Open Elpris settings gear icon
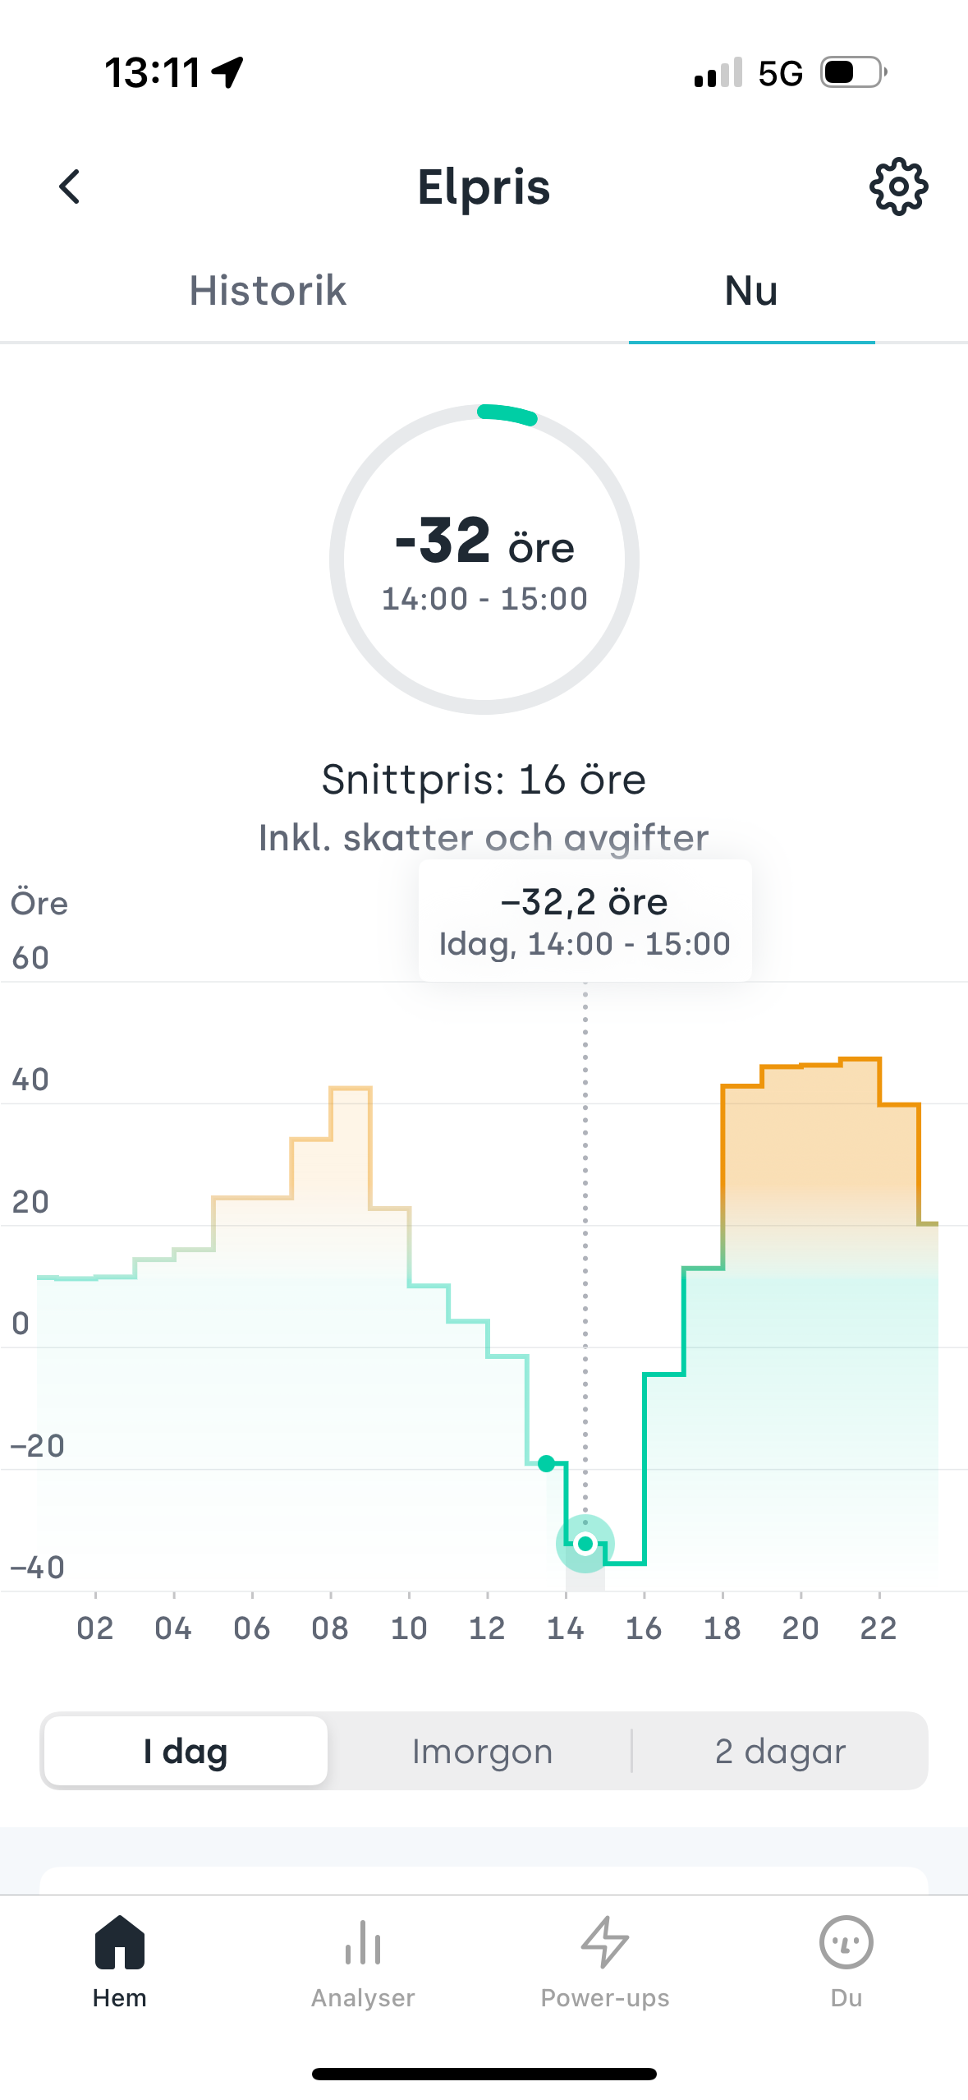Screen dimensions: 968x2100 click(898, 187)
